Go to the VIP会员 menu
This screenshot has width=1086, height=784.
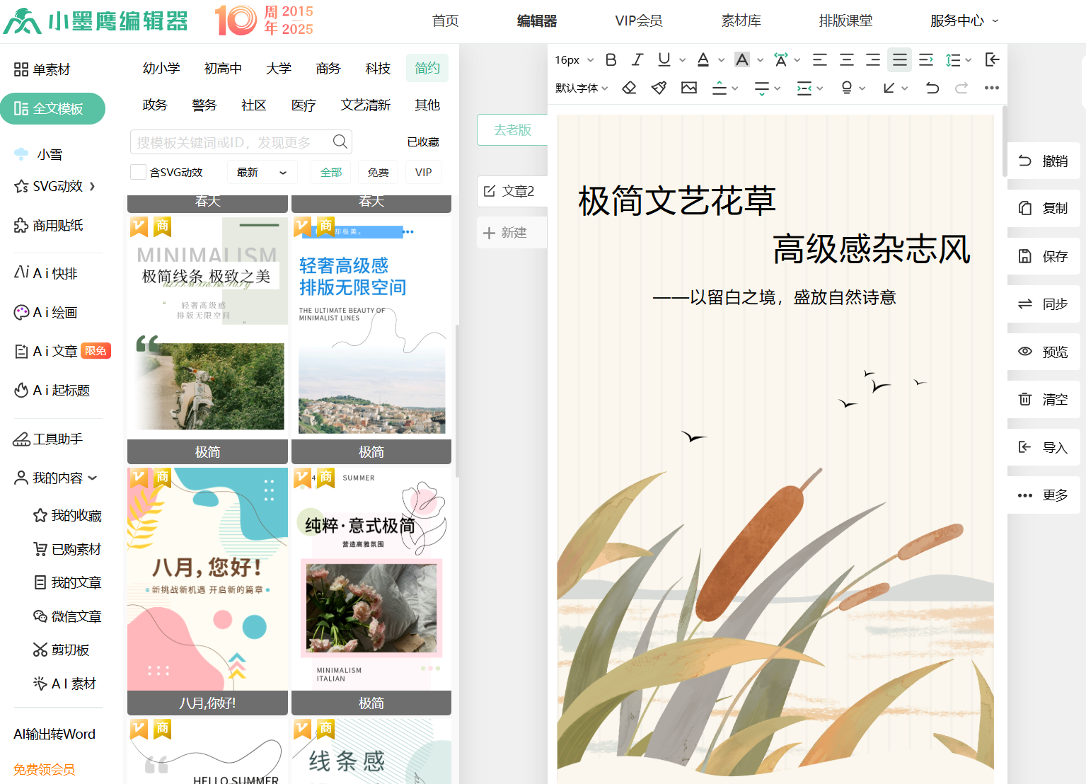point(638,21)
